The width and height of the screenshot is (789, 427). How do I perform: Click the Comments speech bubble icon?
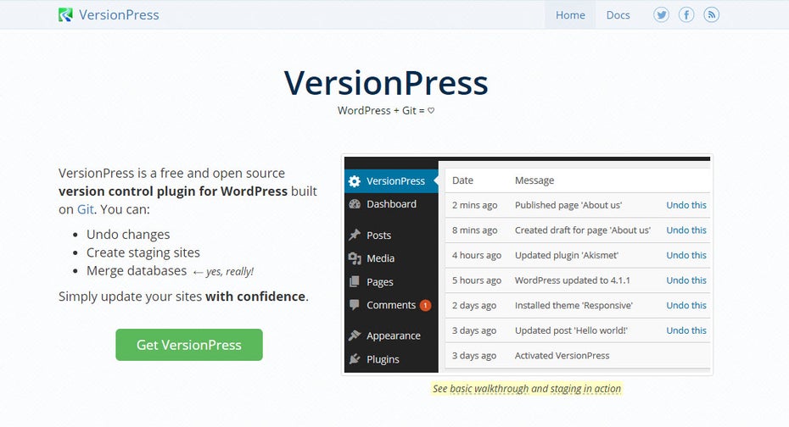pos(355,305)
